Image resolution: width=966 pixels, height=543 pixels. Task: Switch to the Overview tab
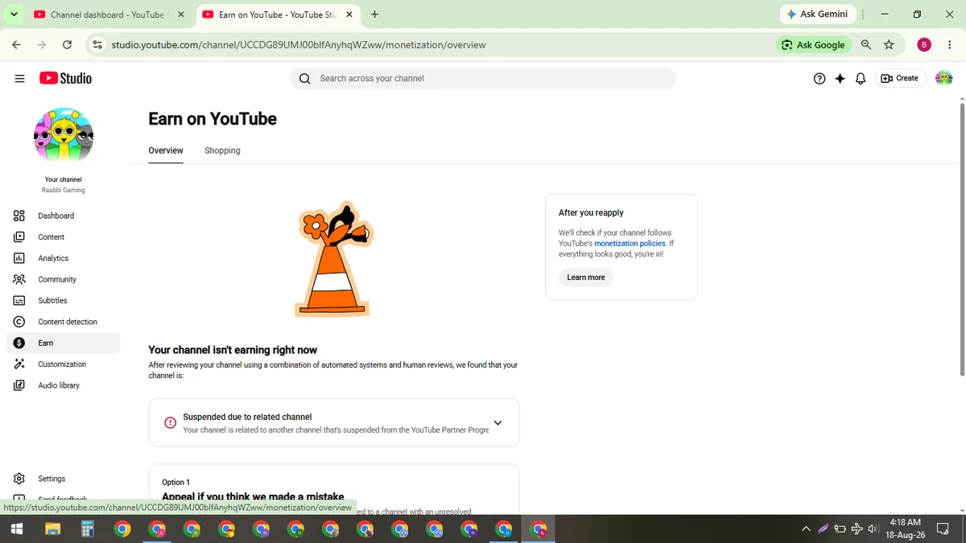coord(166,150)
